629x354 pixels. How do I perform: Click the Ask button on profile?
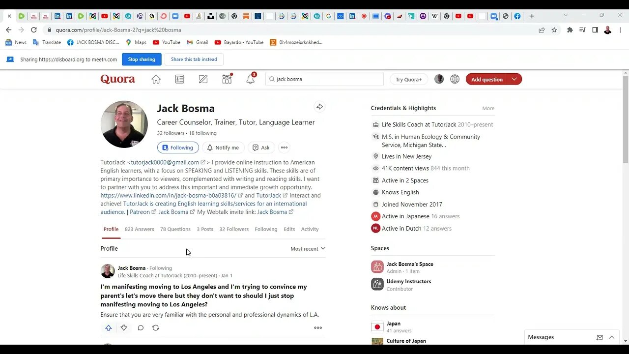(261, 147)
